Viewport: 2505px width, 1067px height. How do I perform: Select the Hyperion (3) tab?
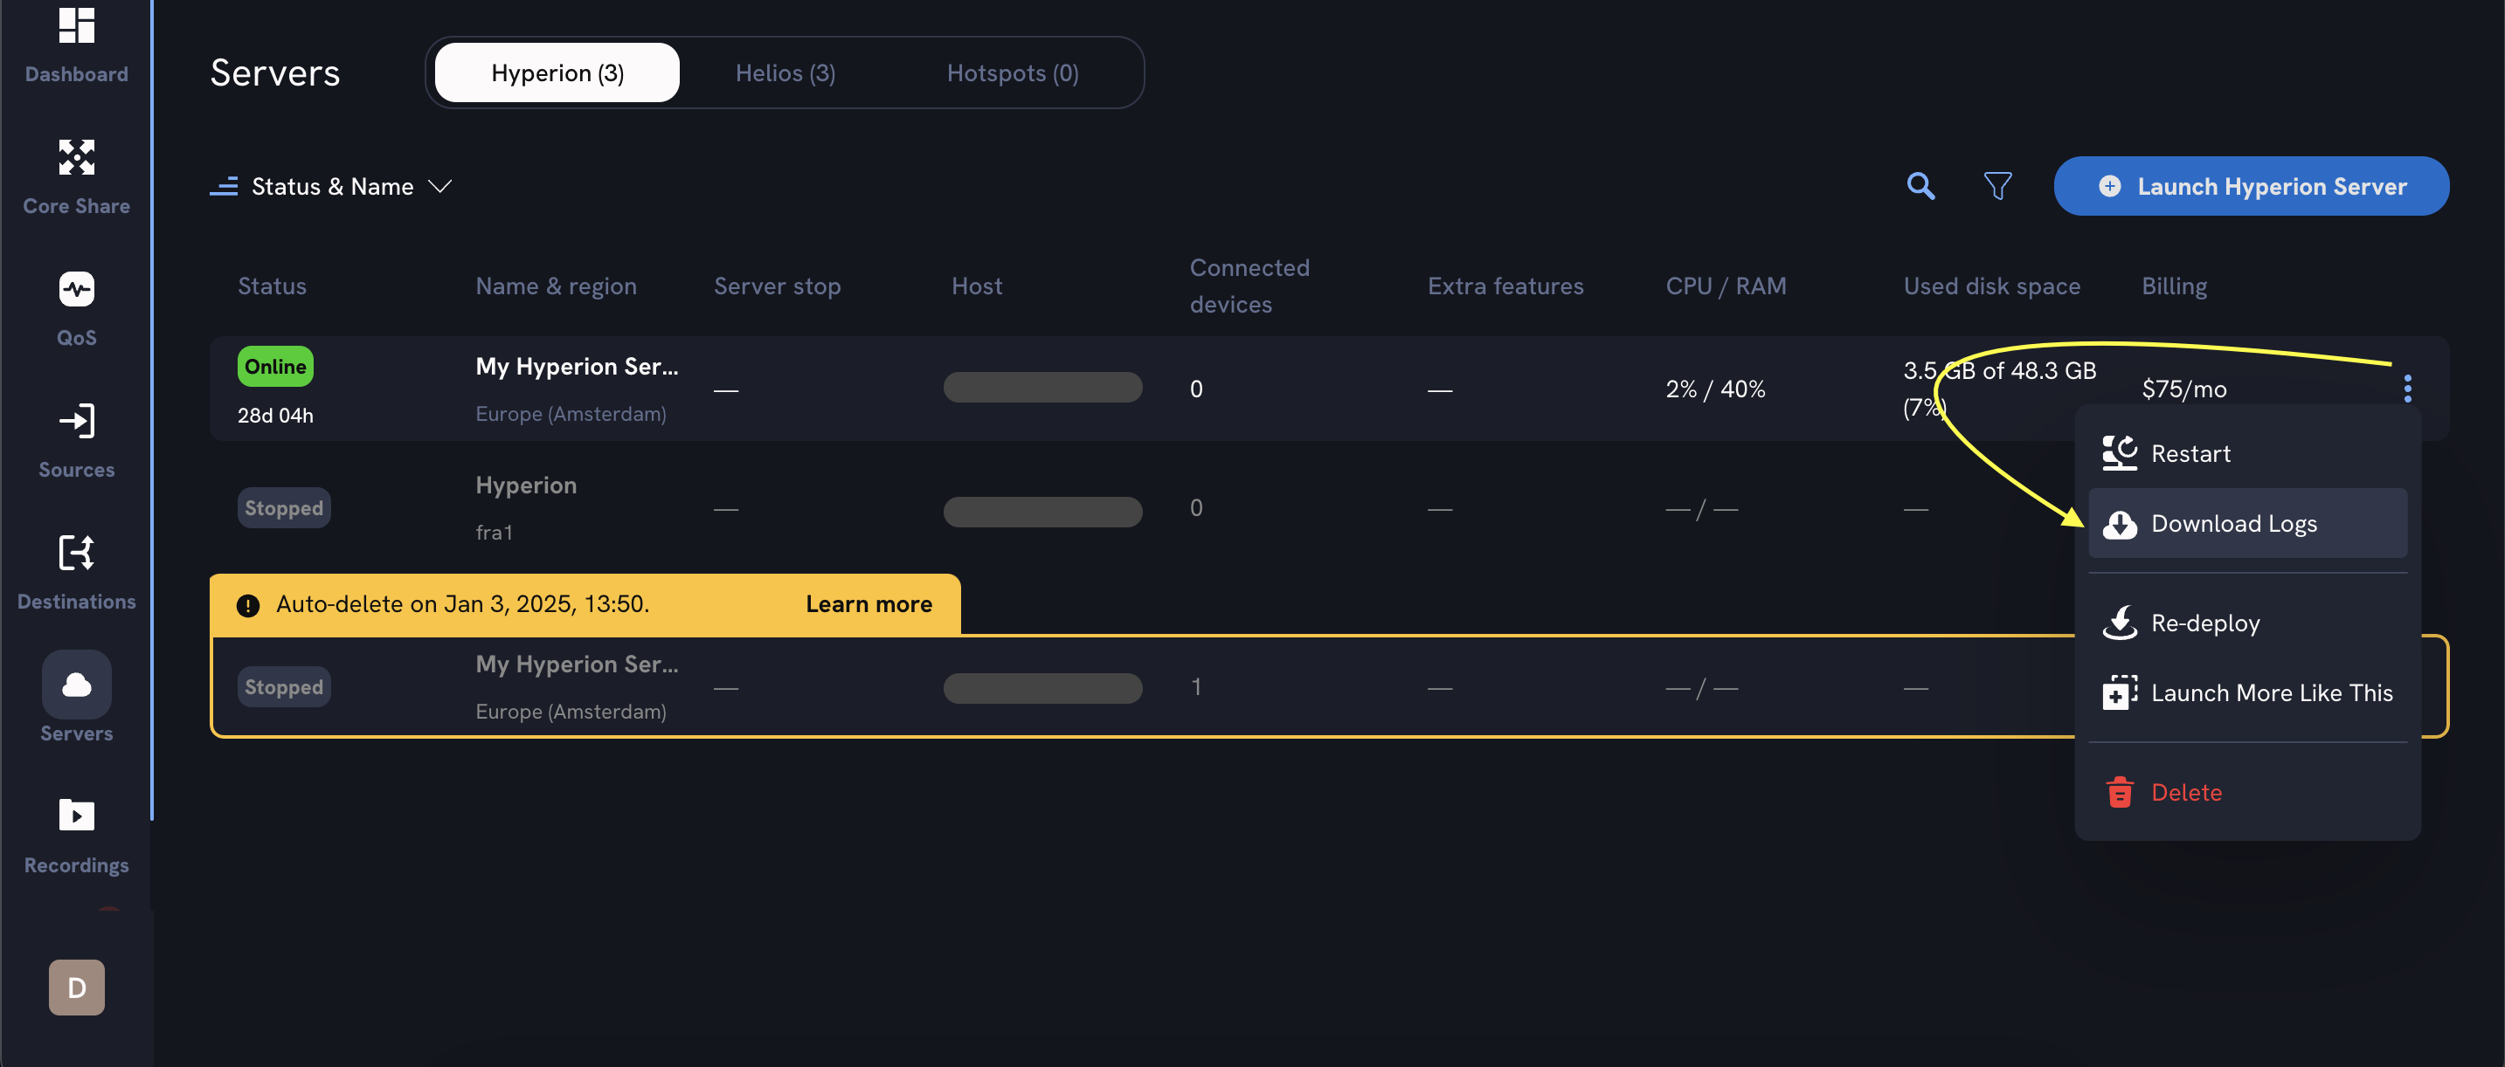[557, 72]
